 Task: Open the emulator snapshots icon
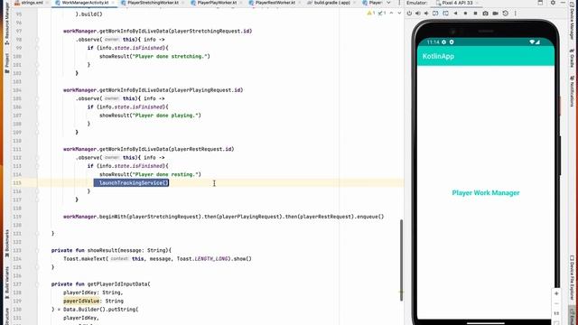(506, 14)
